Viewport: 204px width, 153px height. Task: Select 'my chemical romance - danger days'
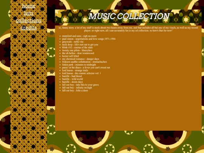80,59
